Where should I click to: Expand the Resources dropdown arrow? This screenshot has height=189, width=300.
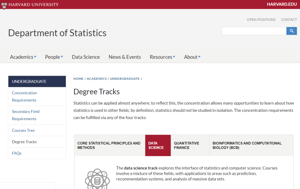tap(174, 57)
